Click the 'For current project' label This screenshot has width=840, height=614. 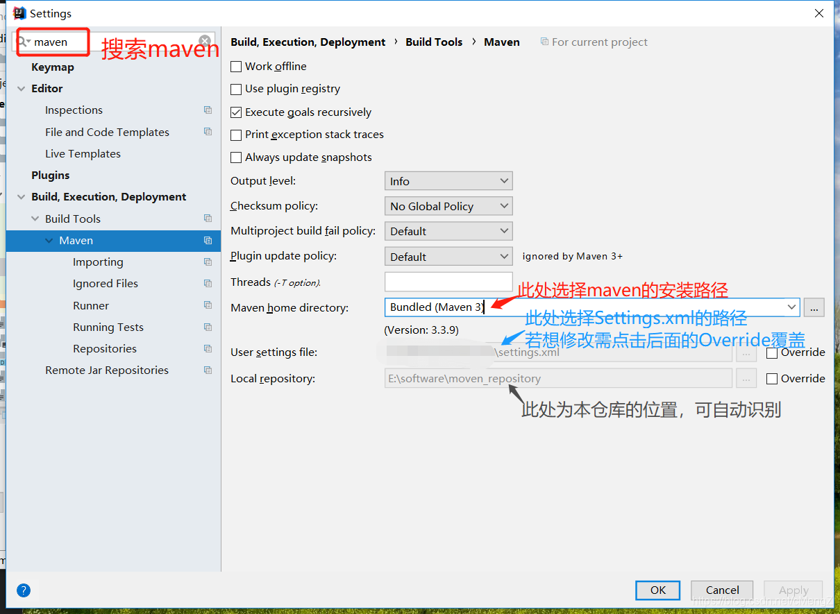(x=600, y=42)
